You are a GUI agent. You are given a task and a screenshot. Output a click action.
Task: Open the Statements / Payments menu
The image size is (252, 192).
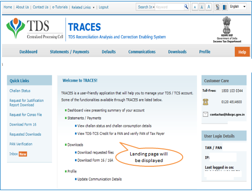(x=69, y=52)
